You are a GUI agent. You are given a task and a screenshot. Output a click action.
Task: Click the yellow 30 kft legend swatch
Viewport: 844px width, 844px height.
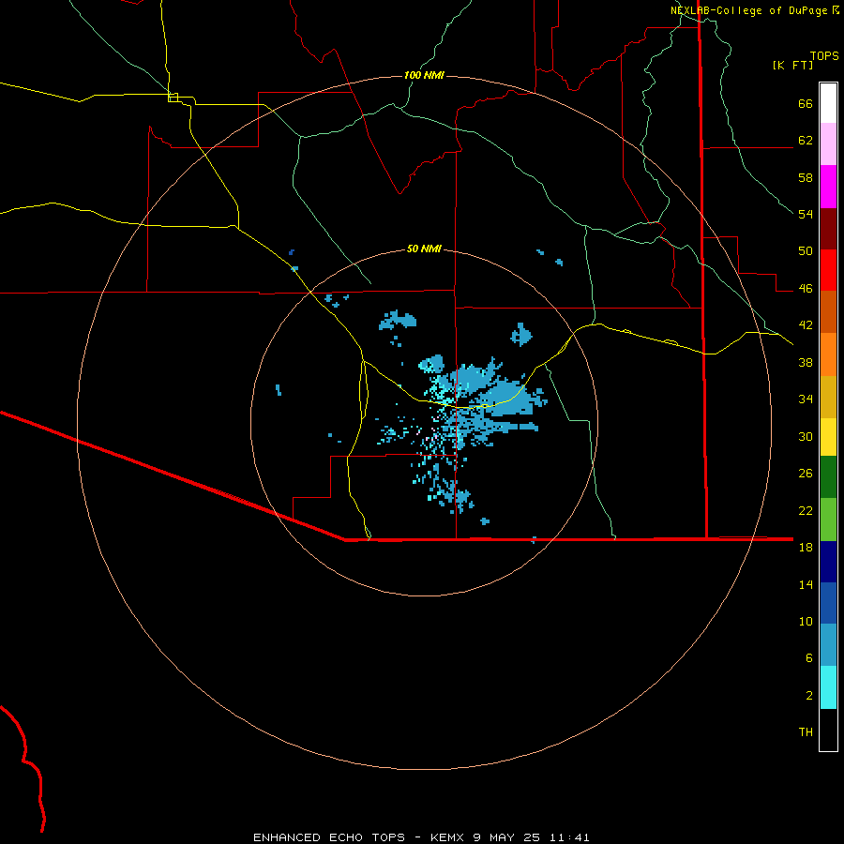coord(828,437)
